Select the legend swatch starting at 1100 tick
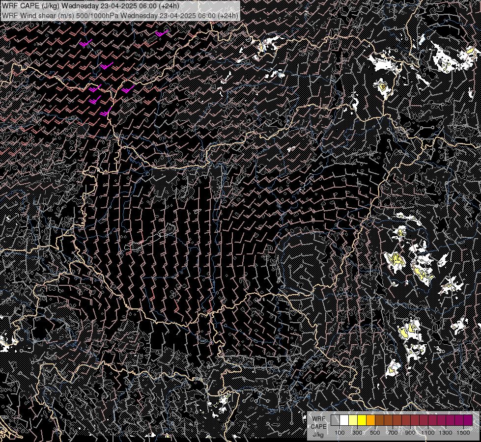 click(432, 420)
